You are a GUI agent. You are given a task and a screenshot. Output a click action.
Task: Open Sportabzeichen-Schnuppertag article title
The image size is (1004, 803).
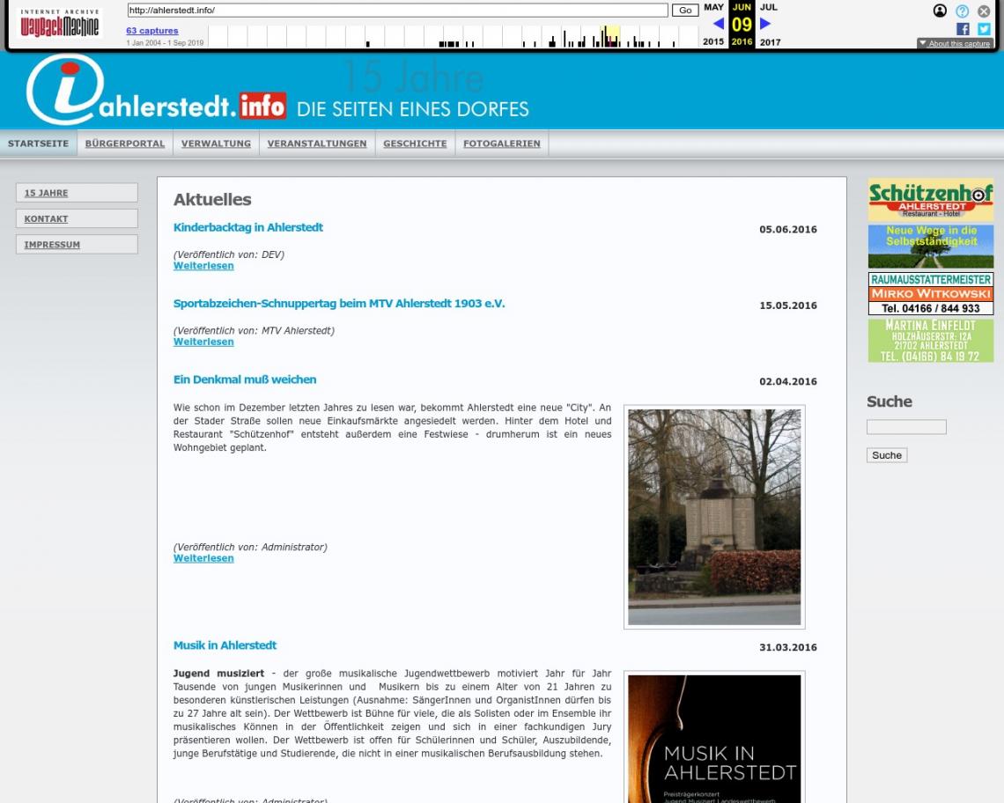[x=339, y=304]
